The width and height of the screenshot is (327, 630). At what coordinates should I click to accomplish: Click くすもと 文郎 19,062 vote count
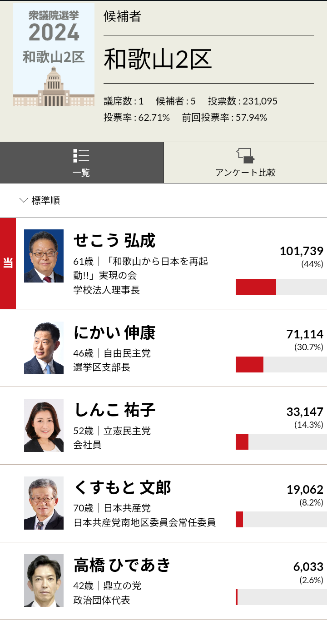[305, 490]
